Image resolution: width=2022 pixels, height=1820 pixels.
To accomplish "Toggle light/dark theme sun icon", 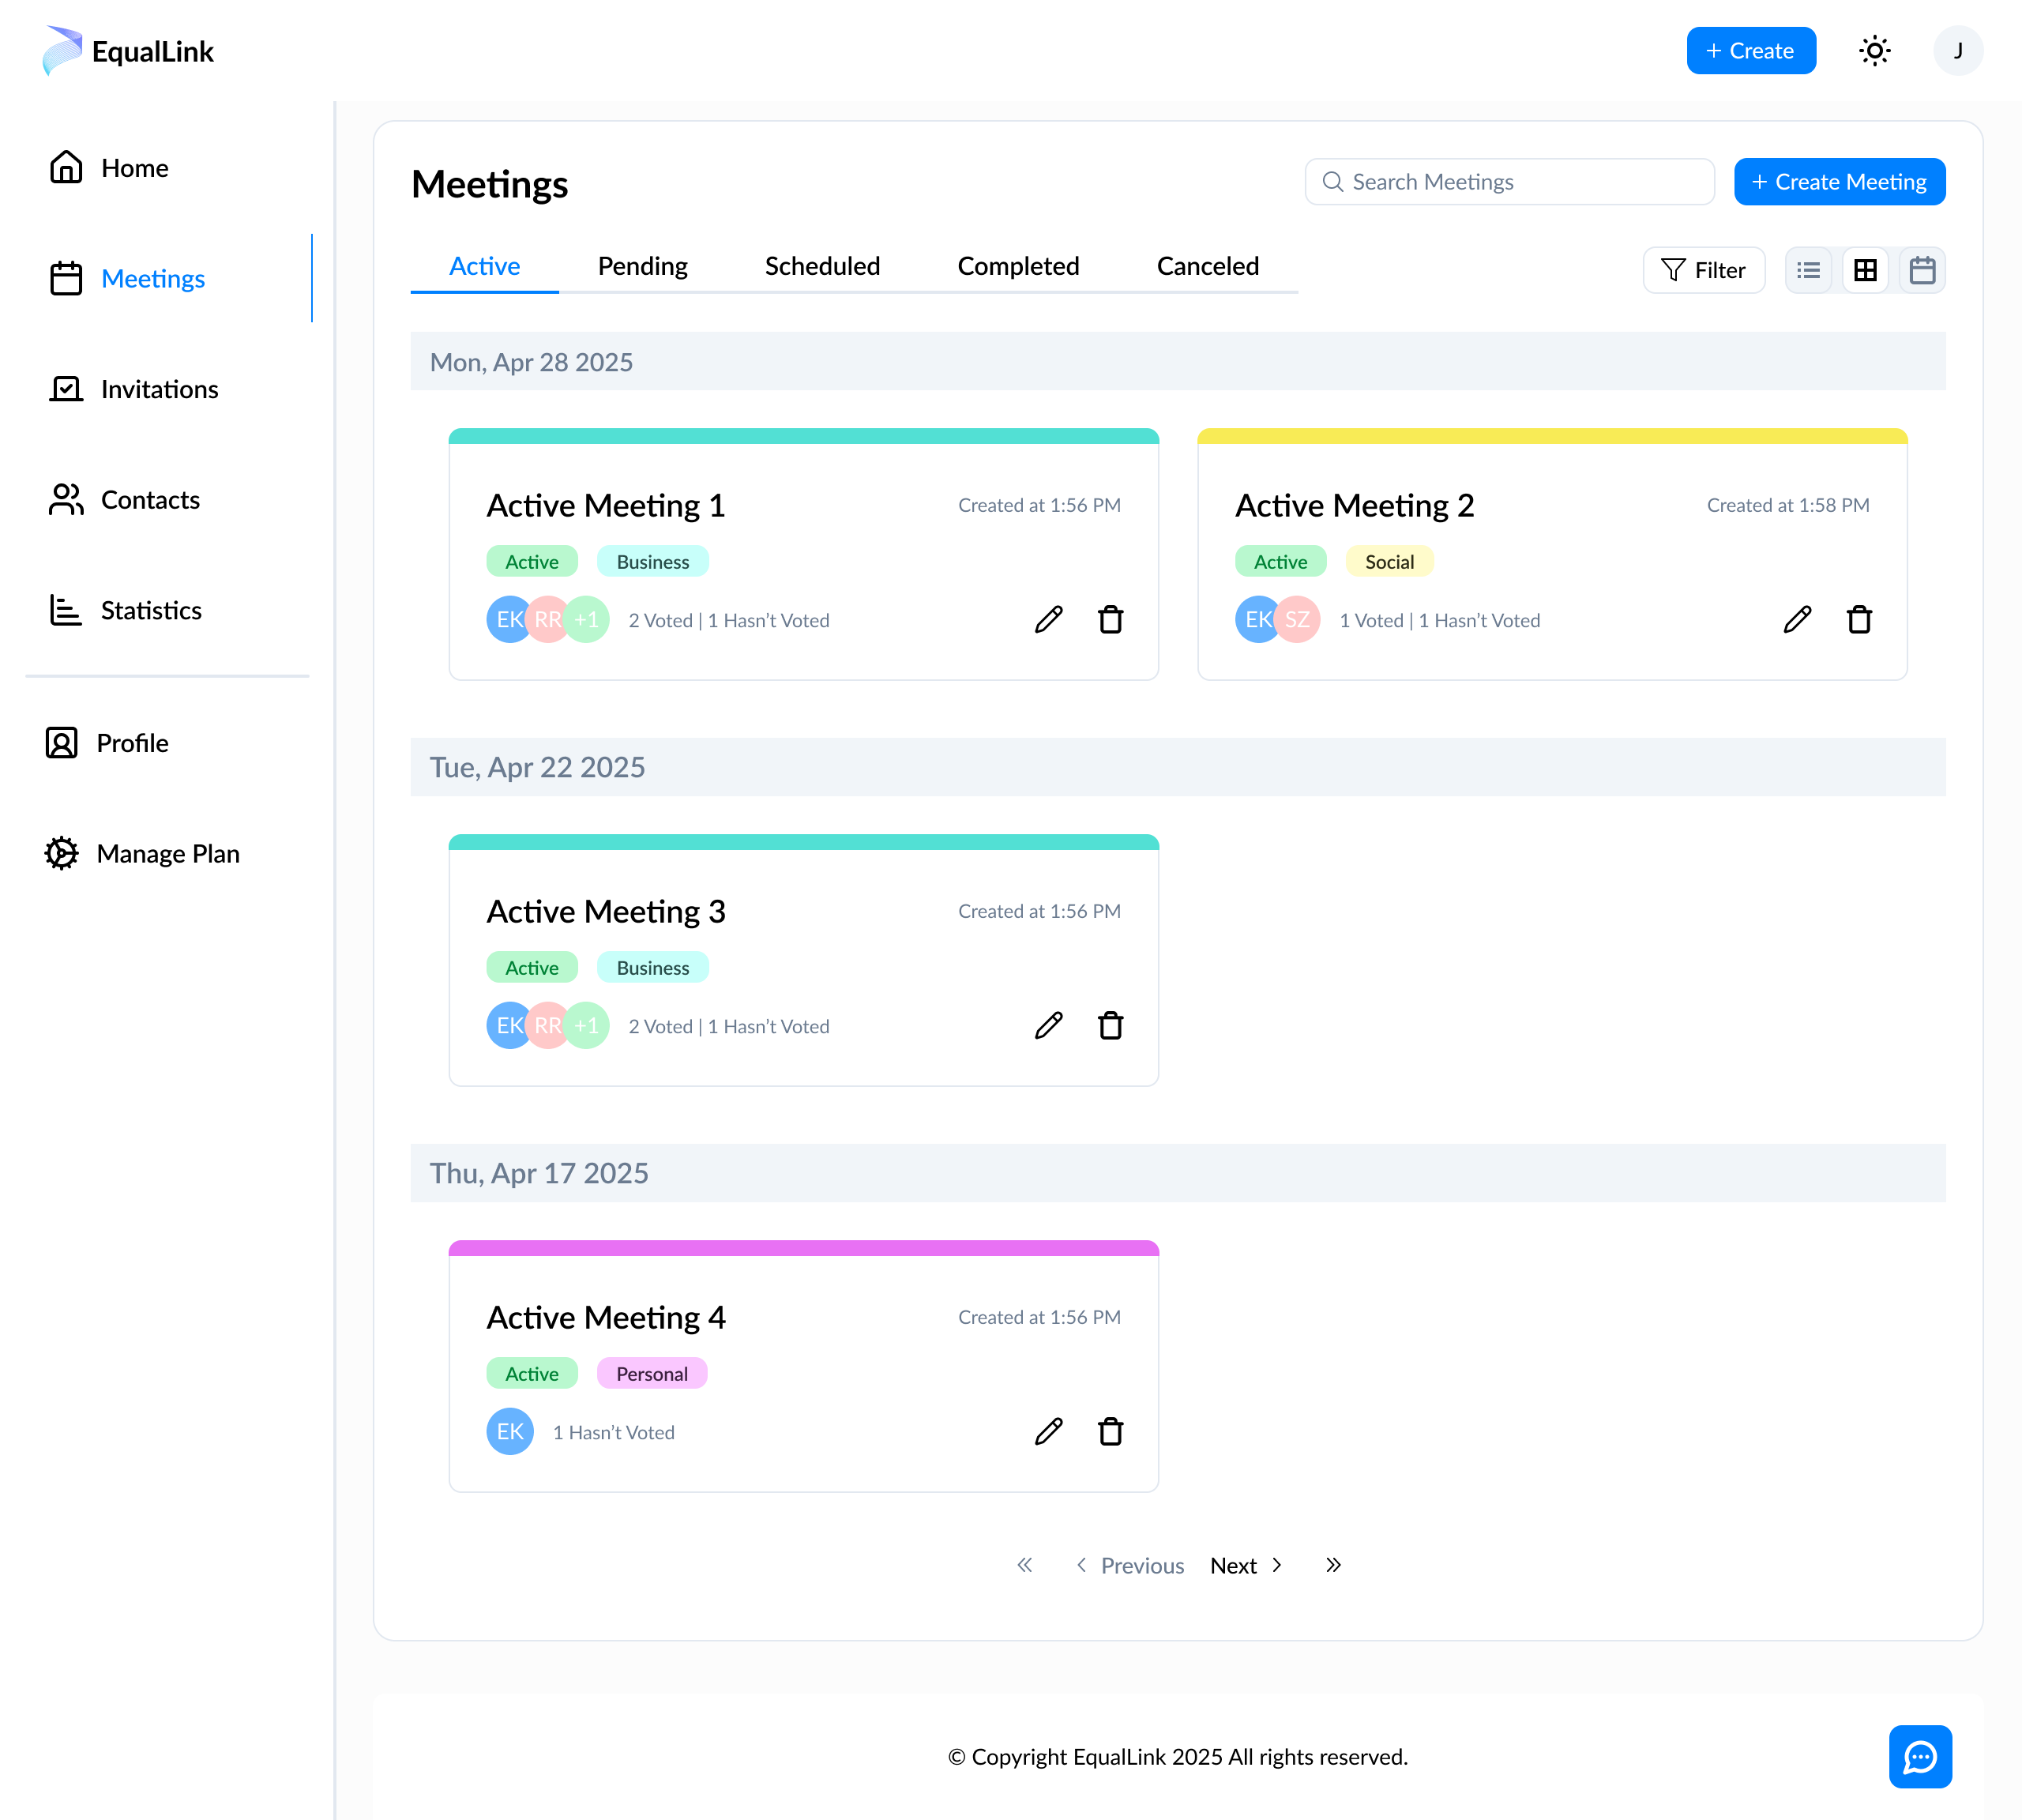I will click(1874, 51).
